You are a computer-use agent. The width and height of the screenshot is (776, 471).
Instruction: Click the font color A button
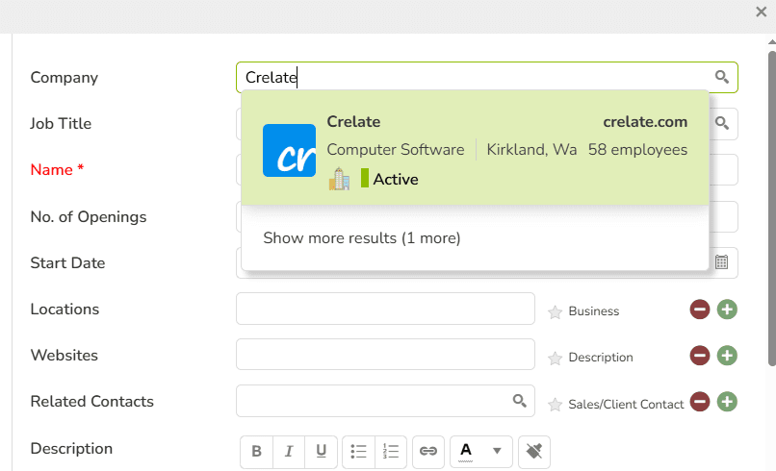(x=466, y=451)
